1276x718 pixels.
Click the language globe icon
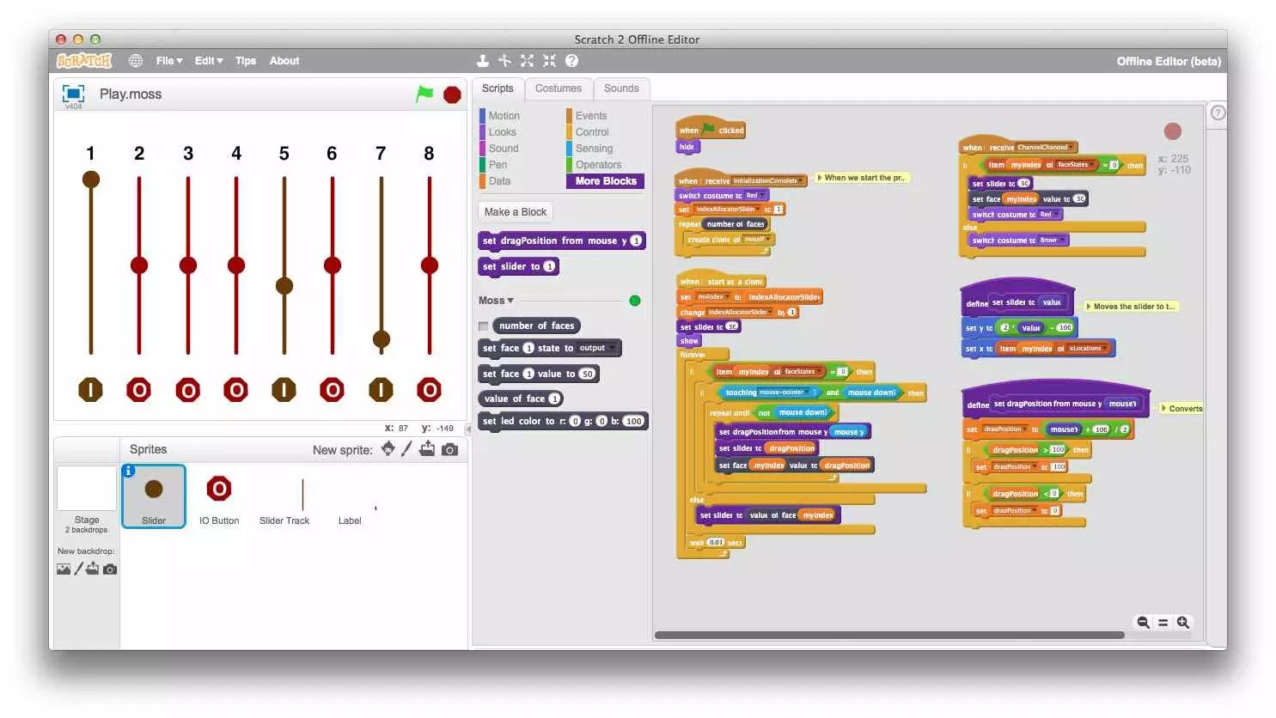136,60
